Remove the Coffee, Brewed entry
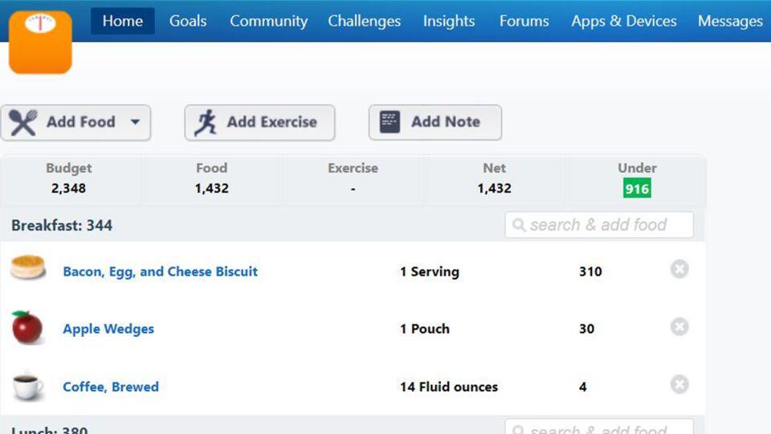The width and height of the screenshot is (771, 434). [679, 385]
